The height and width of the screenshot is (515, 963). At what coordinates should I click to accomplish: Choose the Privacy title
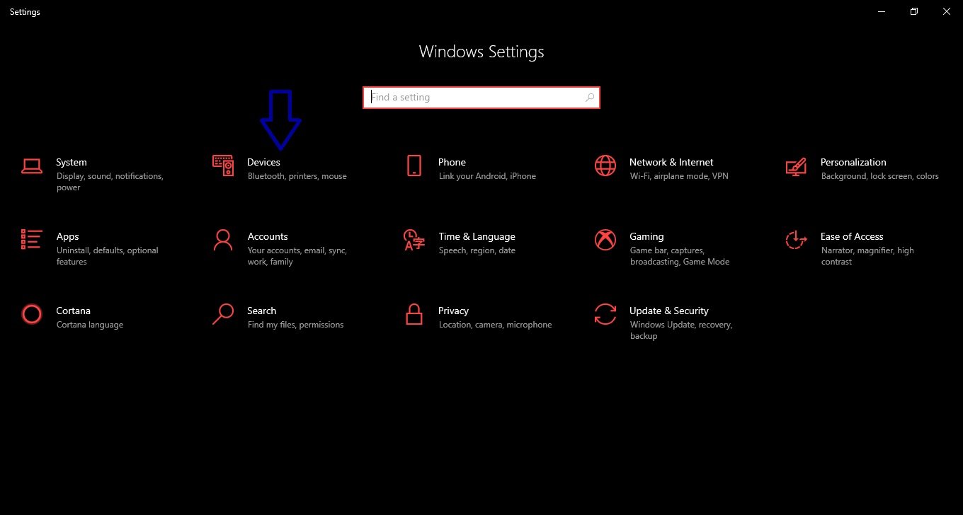(453, 311)
